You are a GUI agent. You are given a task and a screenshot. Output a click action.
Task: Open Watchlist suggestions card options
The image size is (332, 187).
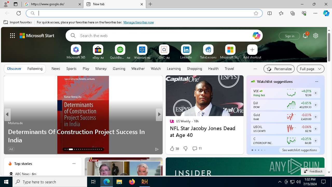(x=316, y=82)
